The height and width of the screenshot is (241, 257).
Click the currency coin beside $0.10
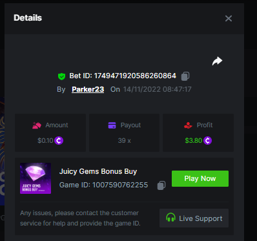point(59,141)
